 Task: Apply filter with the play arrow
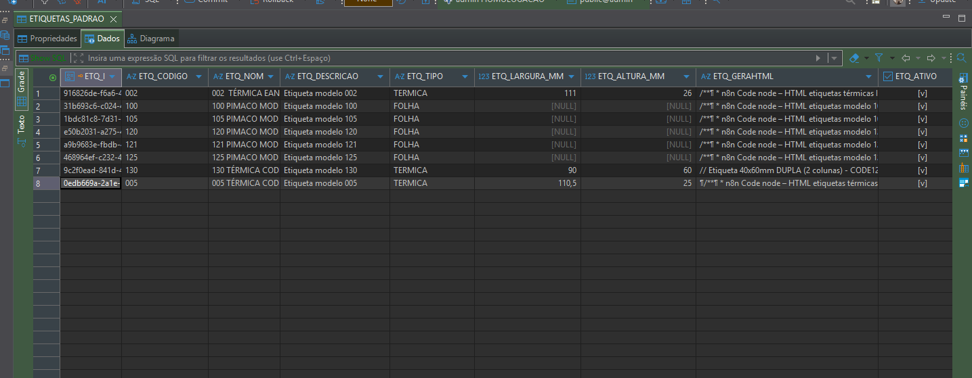tap(818, 58)
